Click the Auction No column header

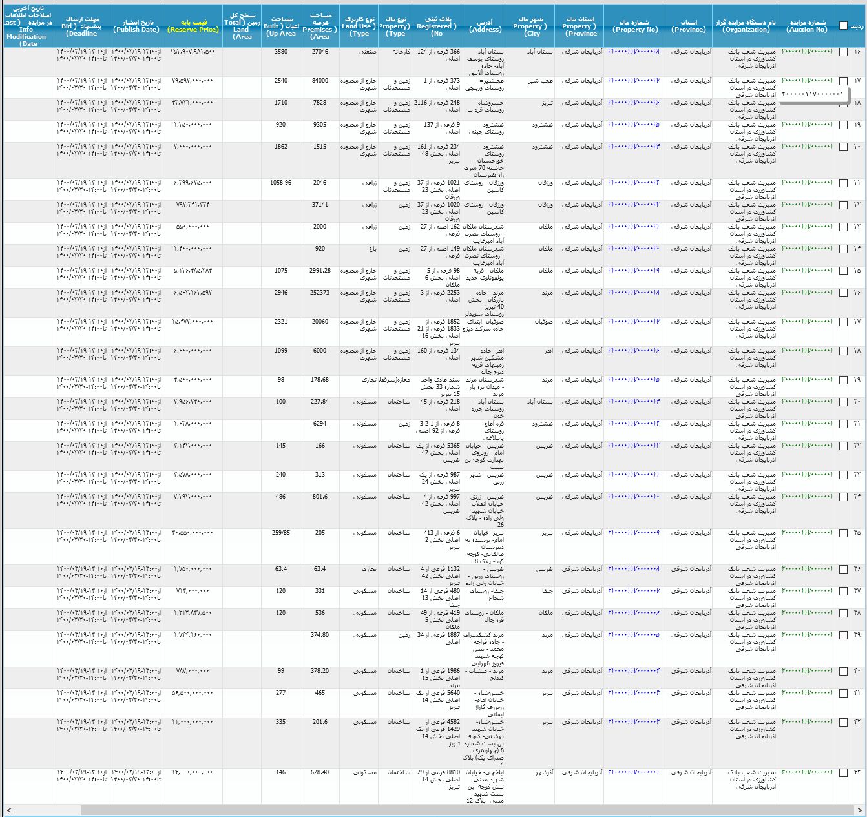[806, 26]
